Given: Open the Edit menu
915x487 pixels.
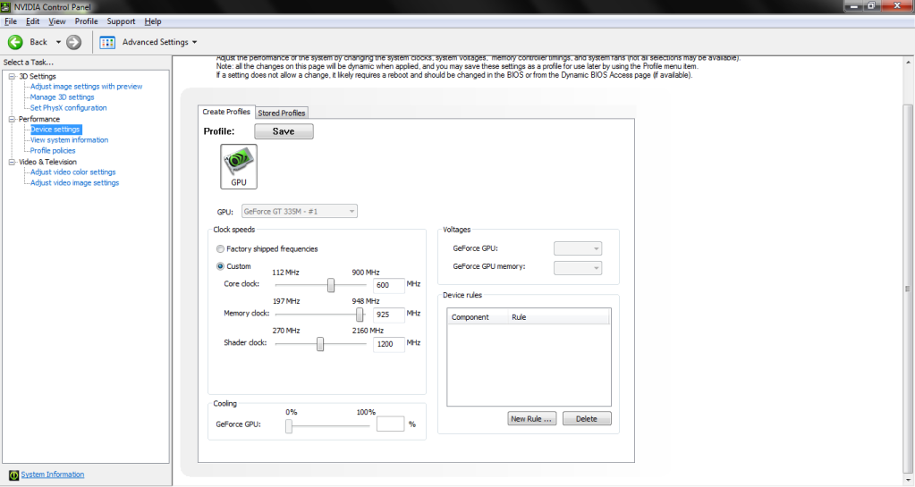Looking at the screenshot, I should click(x=33, y=21).
